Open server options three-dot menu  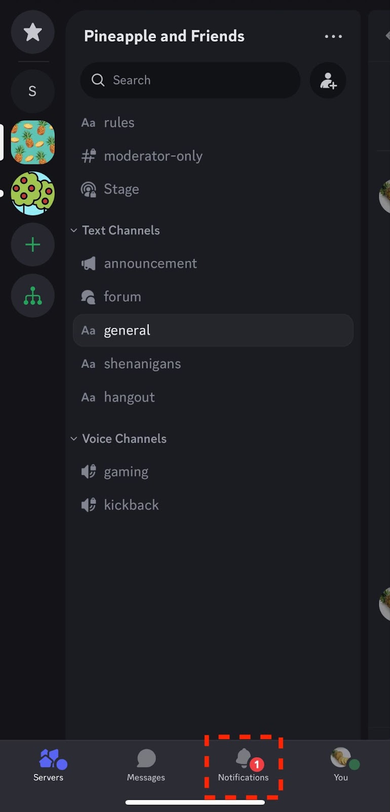click(333, 37)
